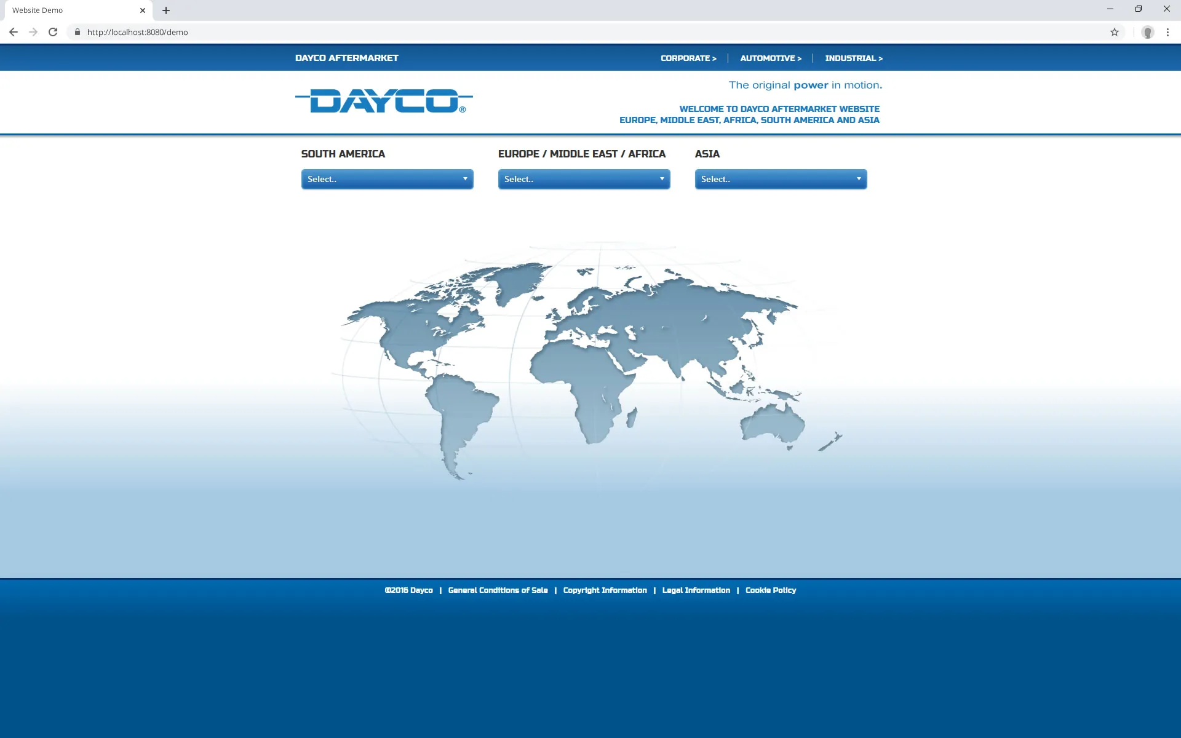Click the browser forward arrow
1181x738 pixels.
click(33, 32)
